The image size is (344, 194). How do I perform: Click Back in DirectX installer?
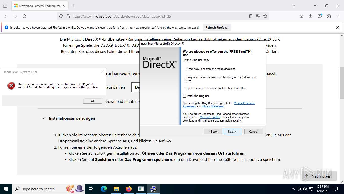click(213, 131)
